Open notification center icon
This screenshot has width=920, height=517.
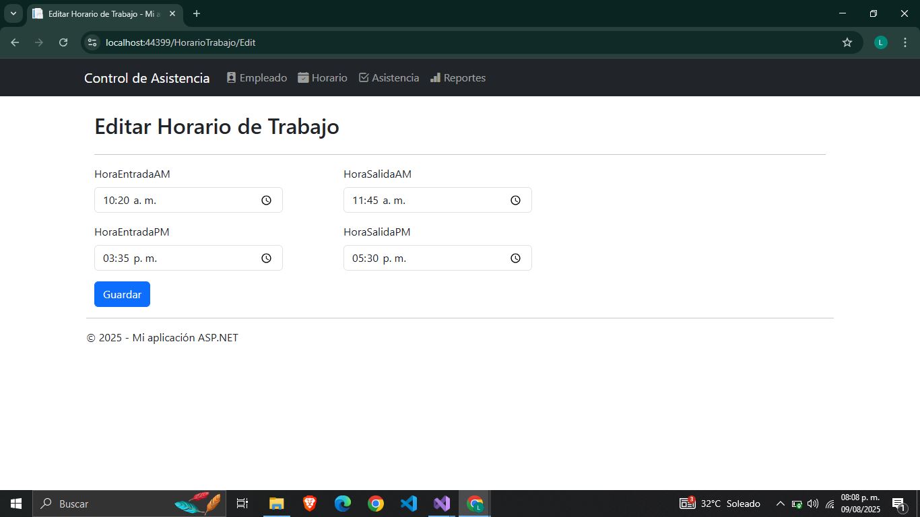[898, 504]
